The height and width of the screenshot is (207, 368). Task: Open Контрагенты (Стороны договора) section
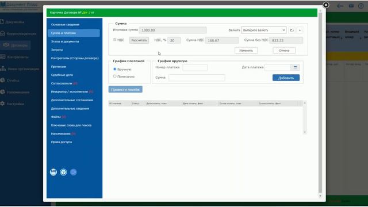(x=75, y=58)
